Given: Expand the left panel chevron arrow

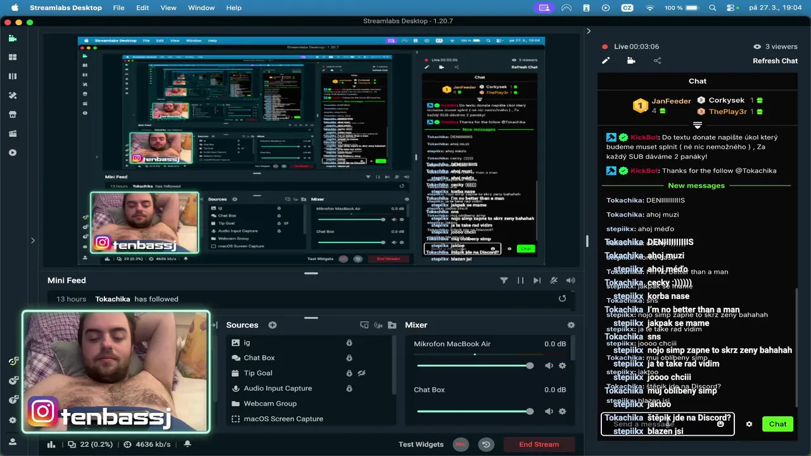Looking at the screenshot, I should pos(33,240).
